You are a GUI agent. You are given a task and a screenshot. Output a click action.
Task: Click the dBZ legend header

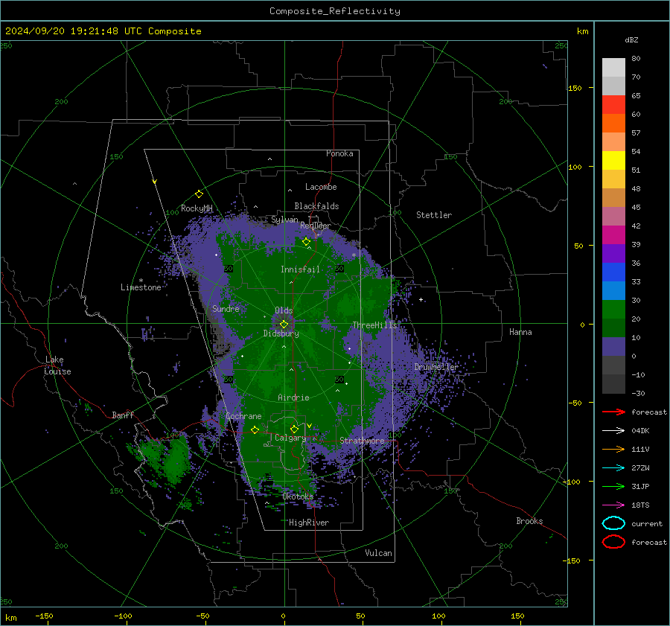pos(631,39)
